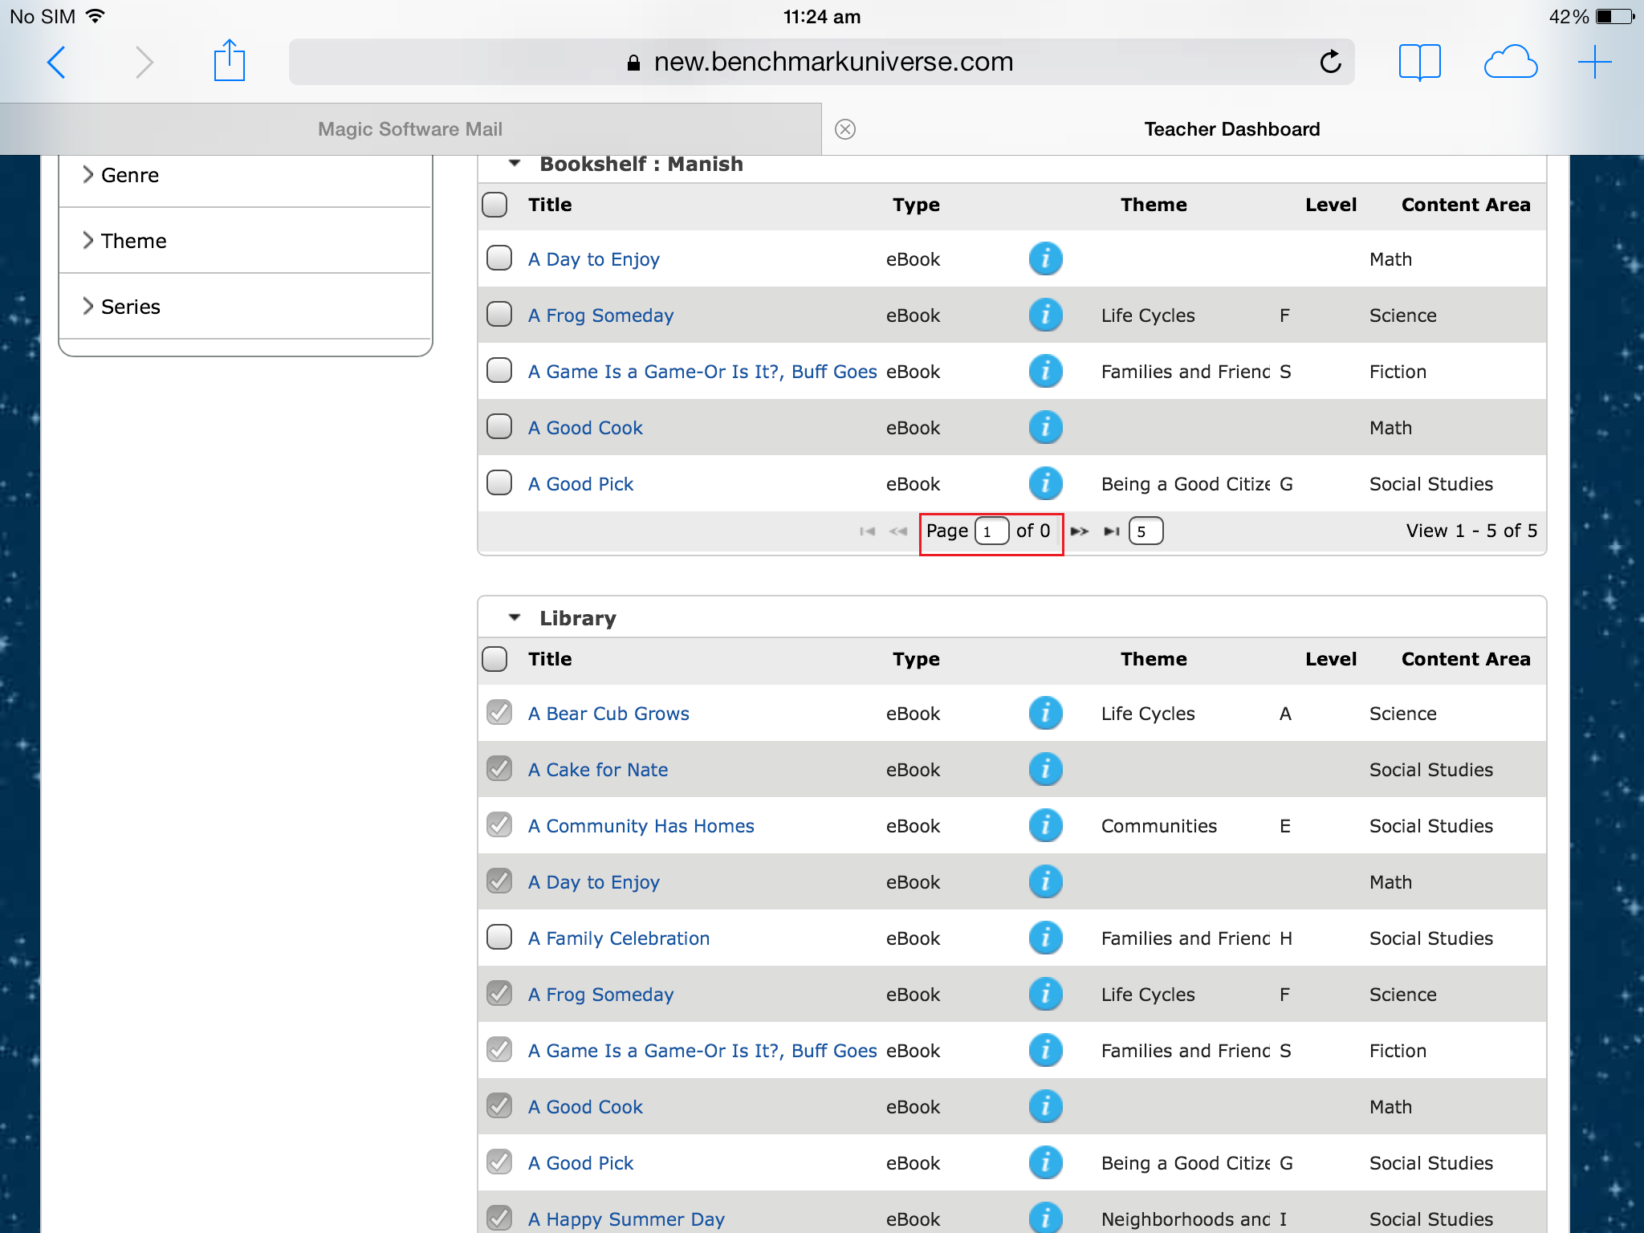Open A Good Cook link in Bookshelf
The image size is (1644, 1233).
[585, 428]
